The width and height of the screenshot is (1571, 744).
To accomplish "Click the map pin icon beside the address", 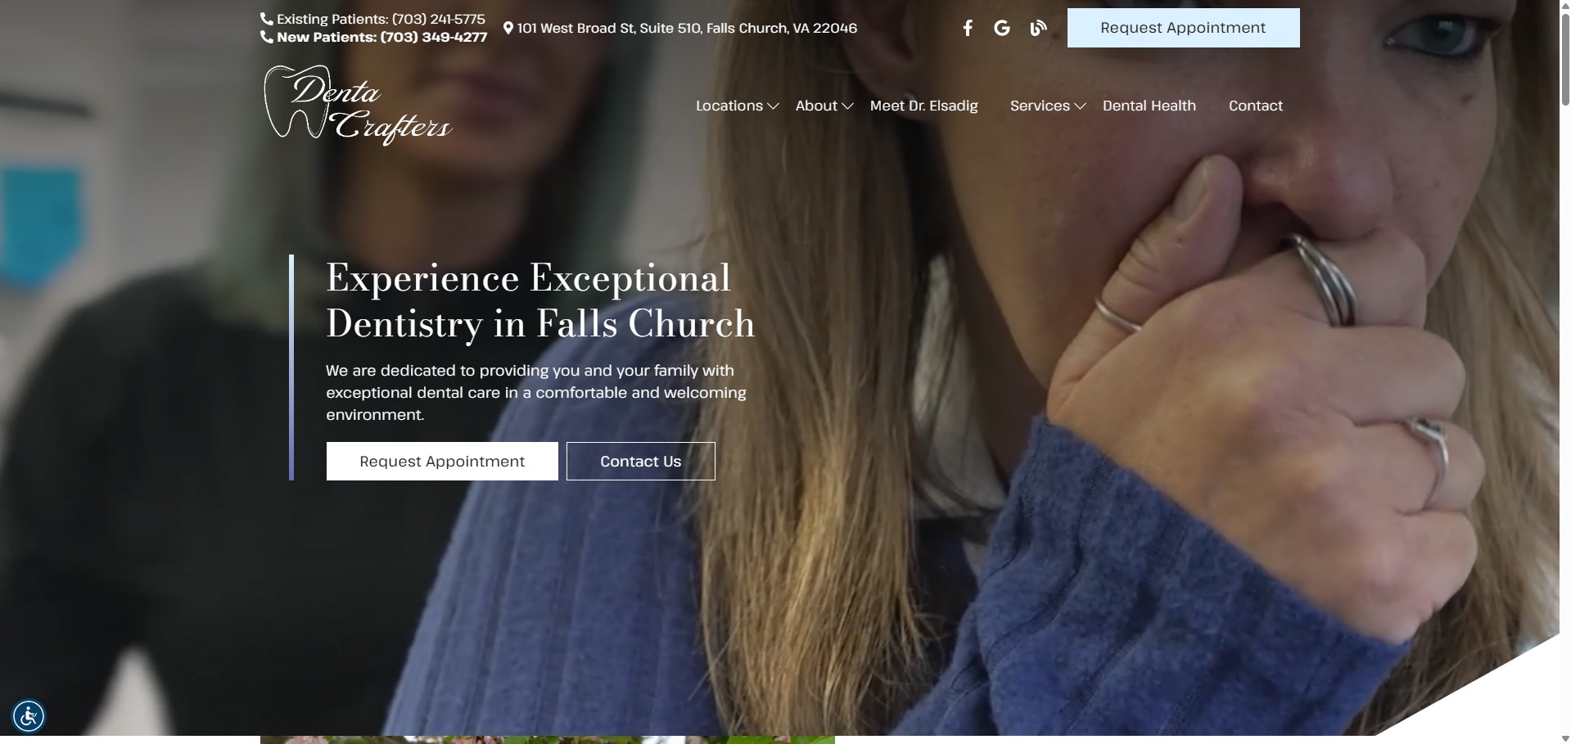I will (508, 29).
